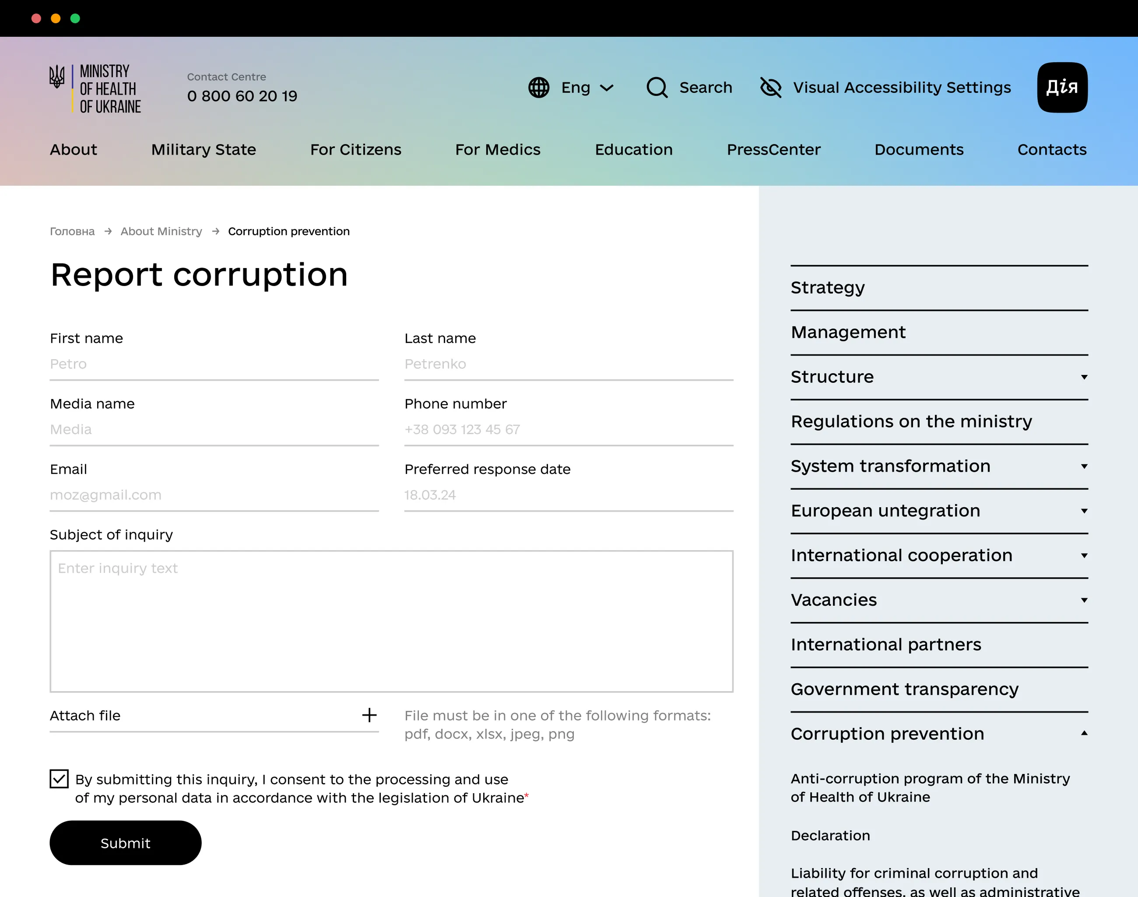Click the Diia logo icon
The height and width of the screenshot is (897, 1138).
[x=1062, y=87]
